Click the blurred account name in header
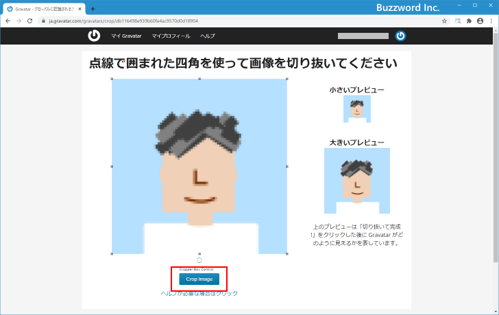 pyautogui.click(x=363, y=36)
